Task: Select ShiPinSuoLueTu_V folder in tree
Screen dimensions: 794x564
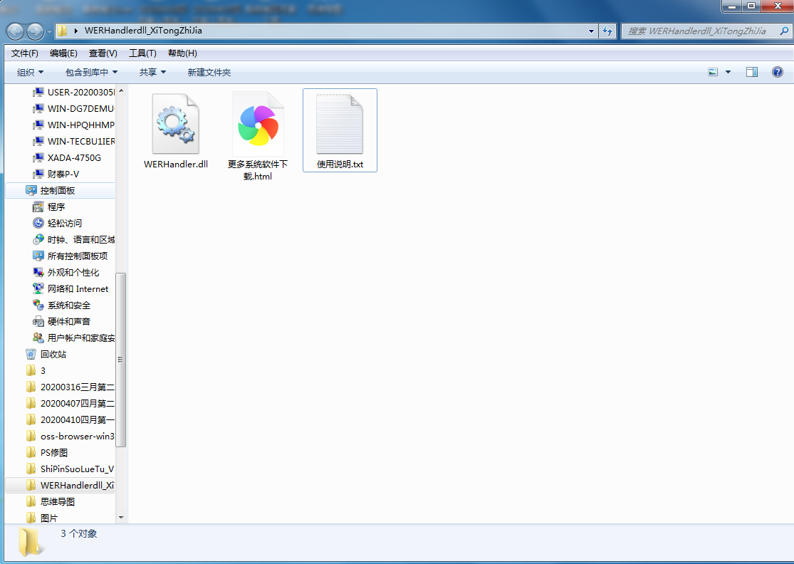Action: [70, 469]
